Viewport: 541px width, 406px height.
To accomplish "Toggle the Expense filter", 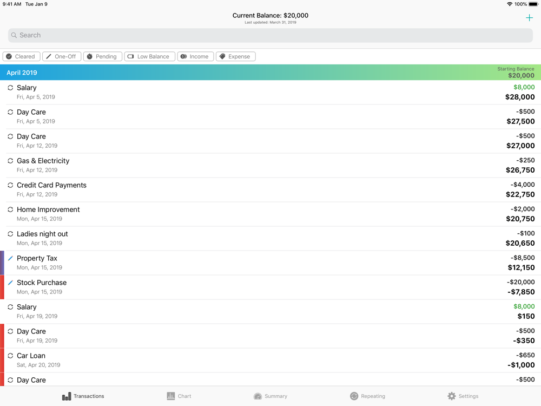I will pos(236,56).
